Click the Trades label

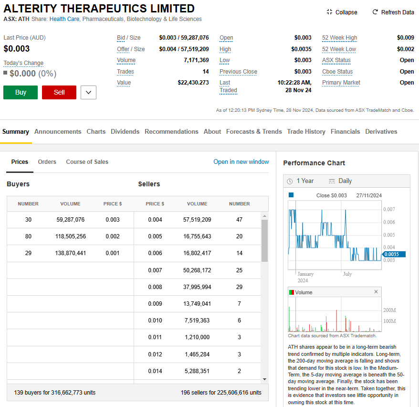[126, 72]
